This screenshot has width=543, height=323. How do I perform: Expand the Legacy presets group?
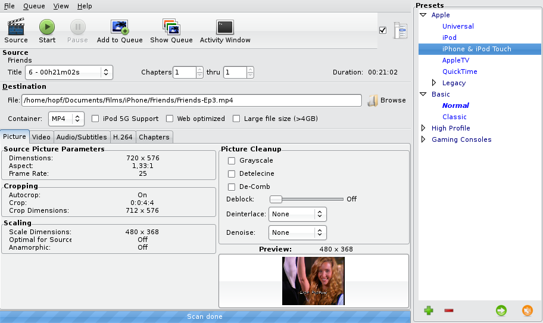click(x=434, y=82)
